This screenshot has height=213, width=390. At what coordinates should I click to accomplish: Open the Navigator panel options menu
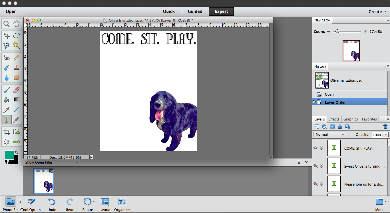(387, 20)
